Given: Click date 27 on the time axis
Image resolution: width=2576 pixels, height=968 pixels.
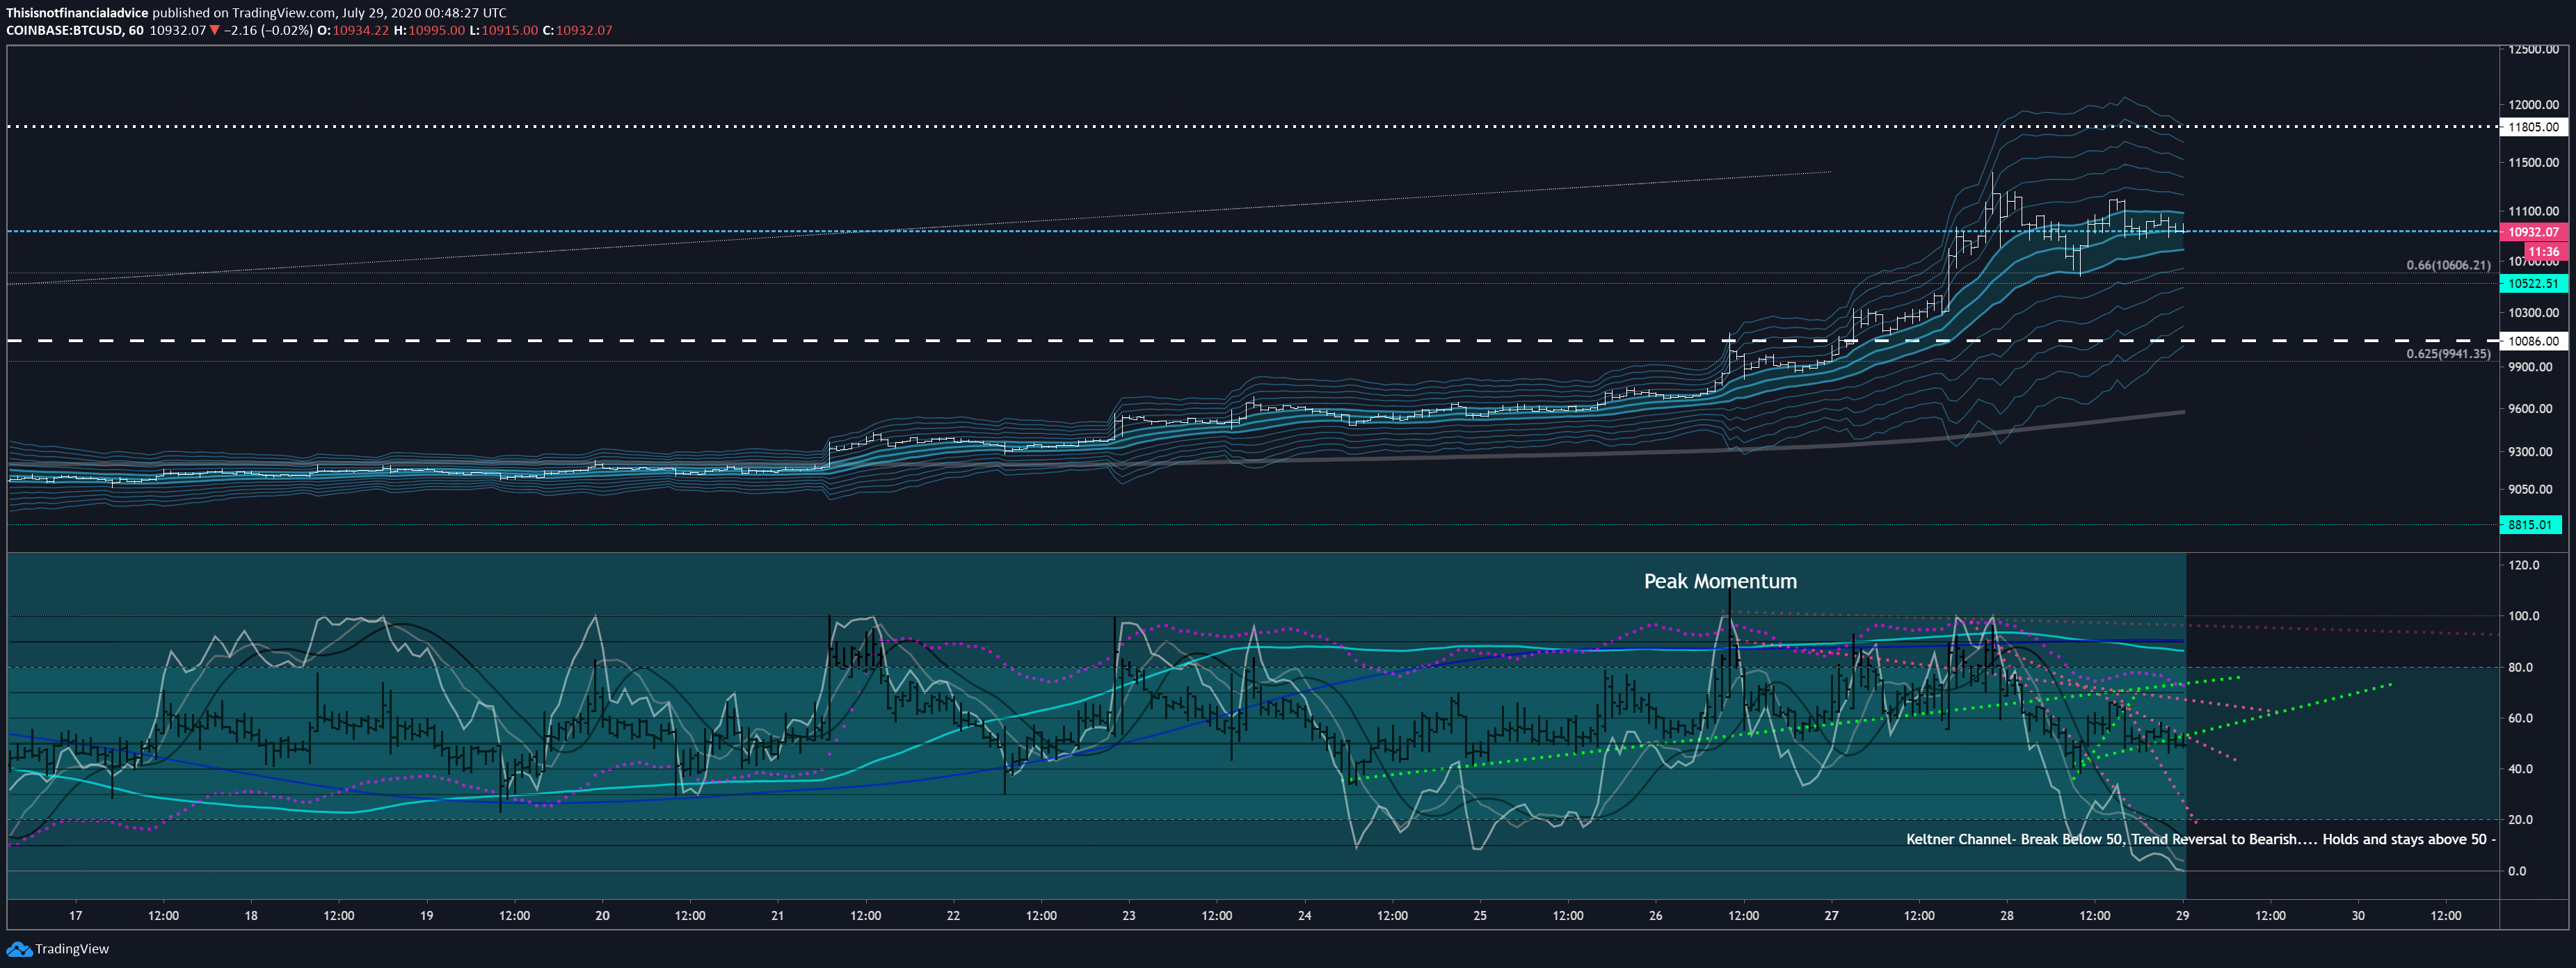Looking at the screenshot, I should coord(1831,916).
